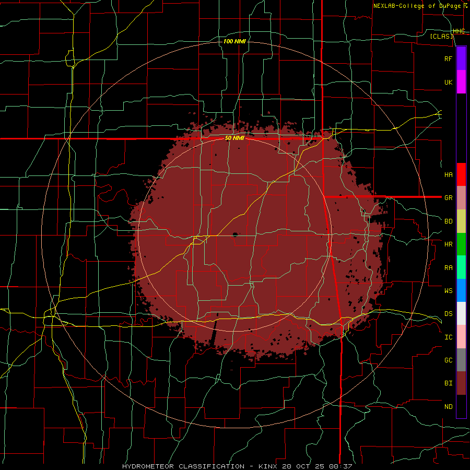Image resolution: width=470 pixels, height=470 pixels.
Task: Click the RA legend label
Action: click(x=448, y=268)
